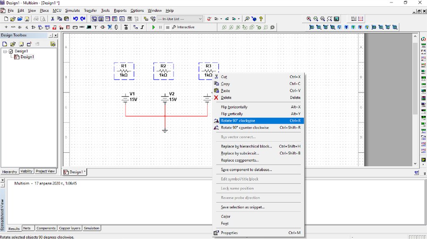Collapse the Design1 tree node

click(5, 51)
